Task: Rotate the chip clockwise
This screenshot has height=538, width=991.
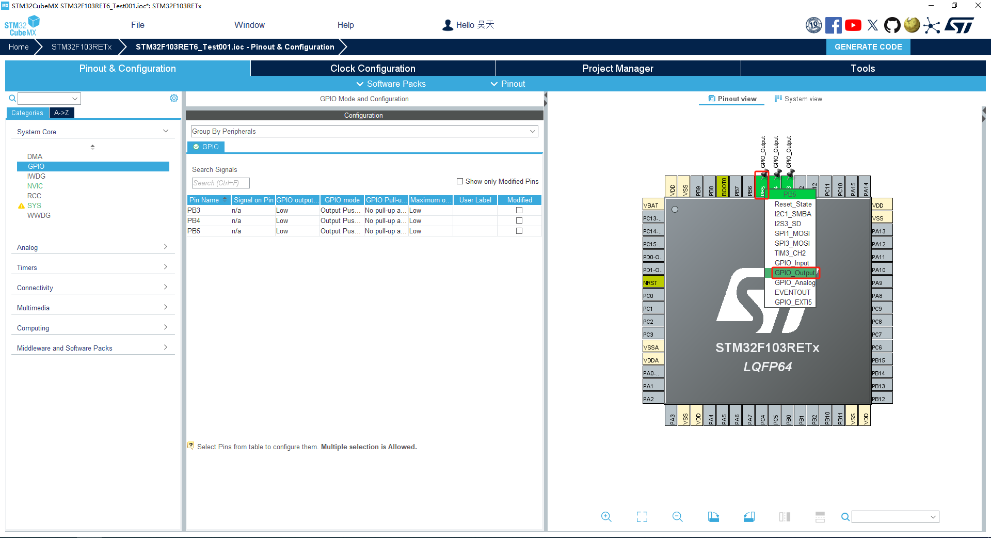Action: pyautogui.click(x=713, y=517)
